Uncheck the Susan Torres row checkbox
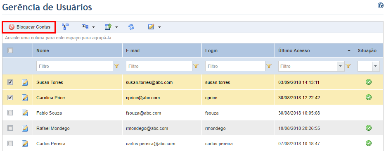The image size is (386, 151). coord(10,82)
